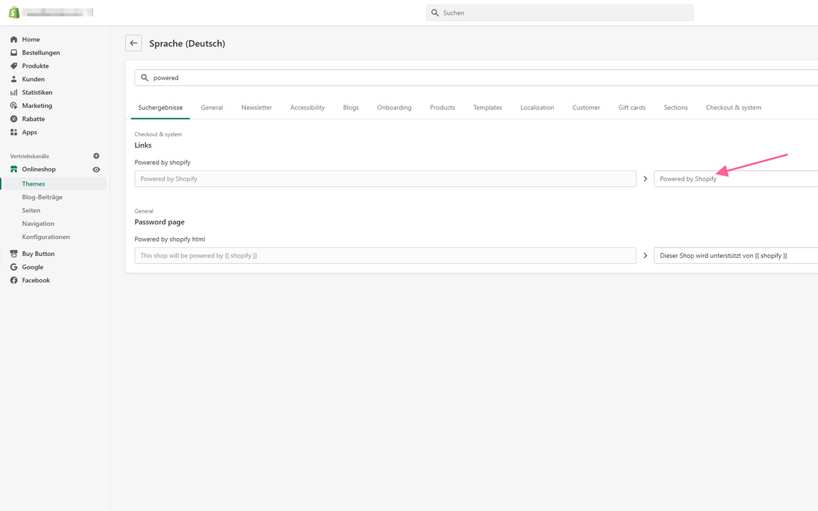Add a sales channel with plus icon

[96, 156]
